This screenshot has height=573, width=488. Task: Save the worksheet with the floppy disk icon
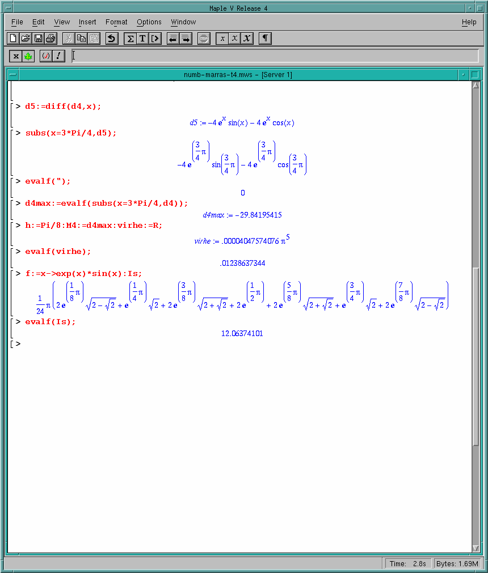pyautogui.click(x=38, y=39)
